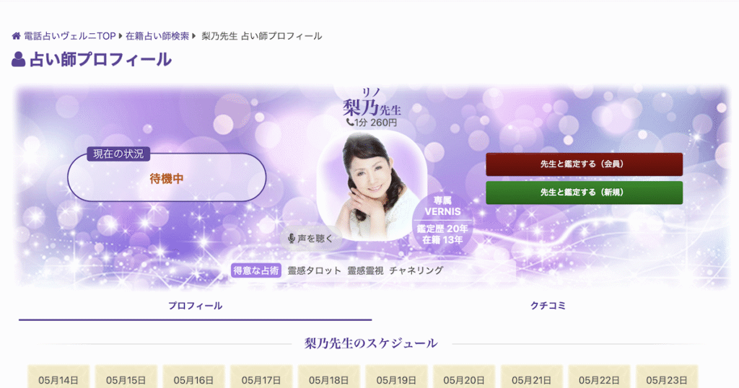Select the プロフィール tab
This screenshot has width=739, height=388.
click(x=195, y=306)
